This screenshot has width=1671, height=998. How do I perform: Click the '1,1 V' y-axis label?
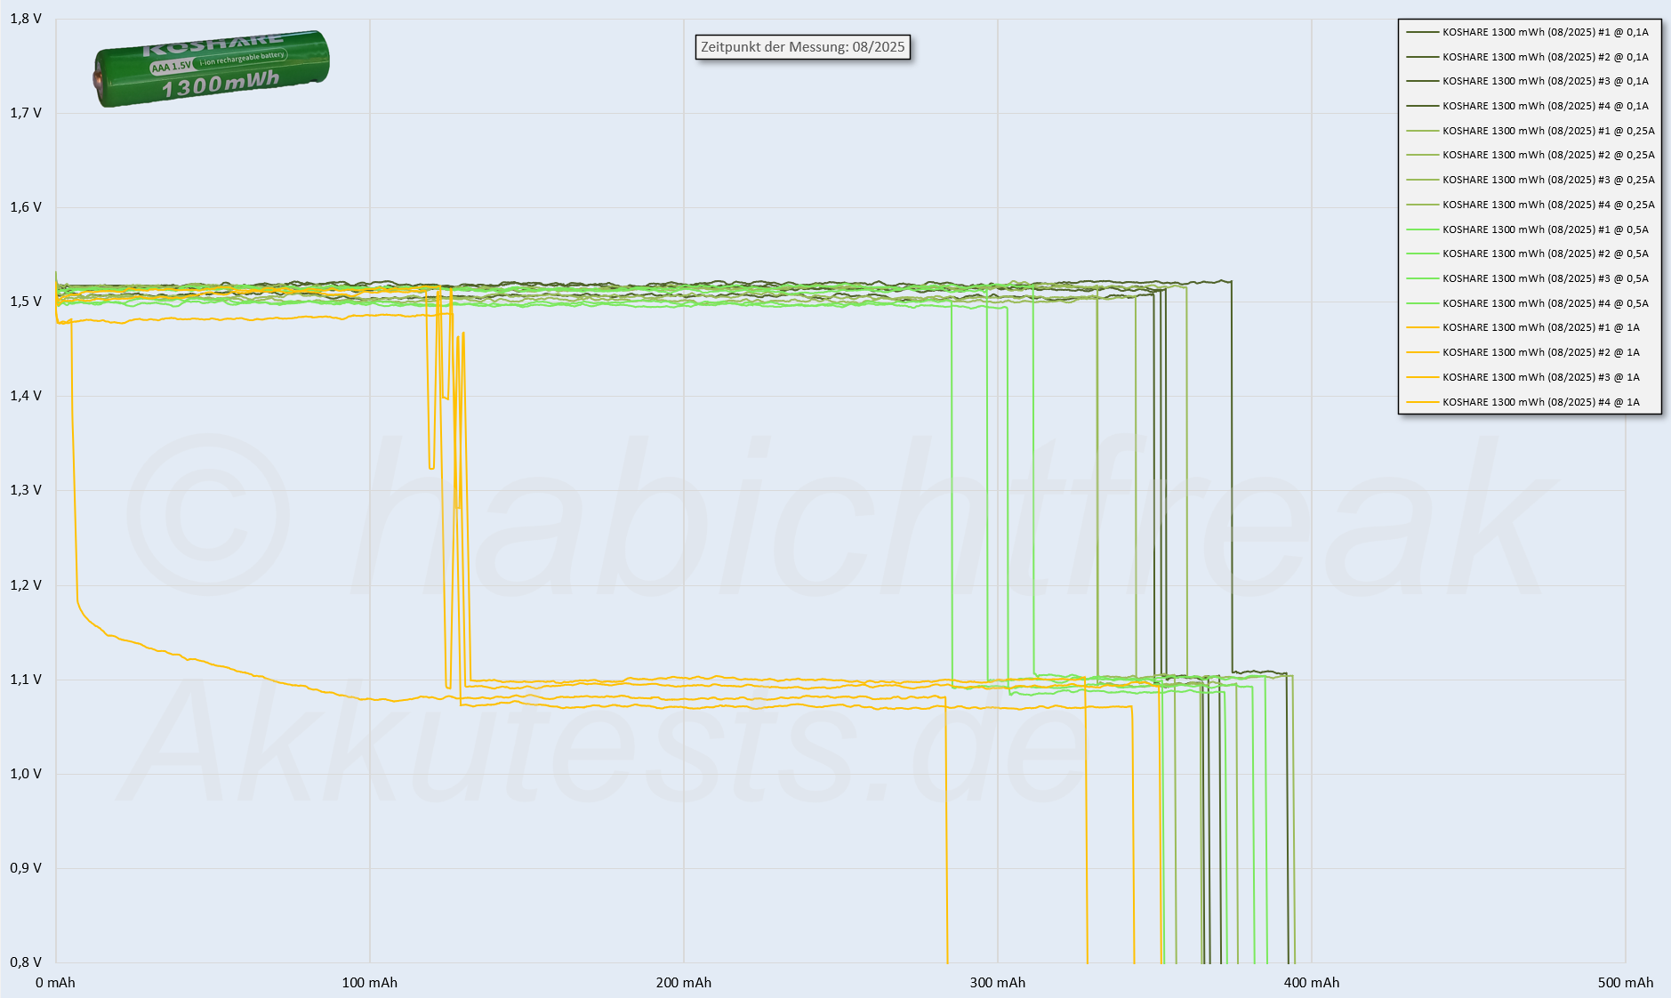[26, 679]
